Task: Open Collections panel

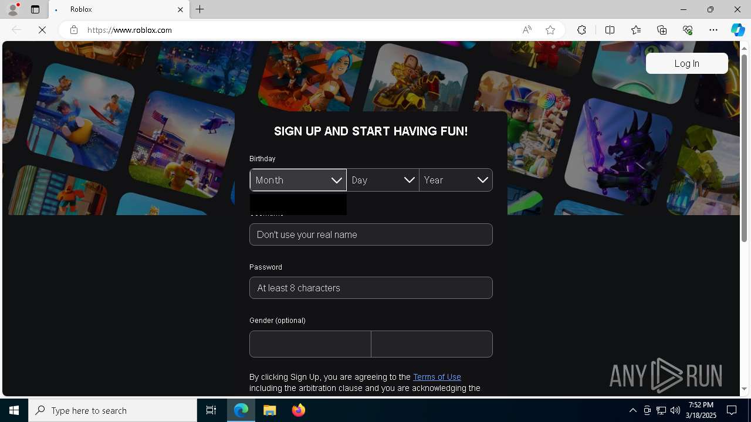Action: point(662,30)
